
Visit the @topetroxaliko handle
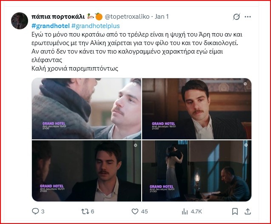(x=127, y=17)
